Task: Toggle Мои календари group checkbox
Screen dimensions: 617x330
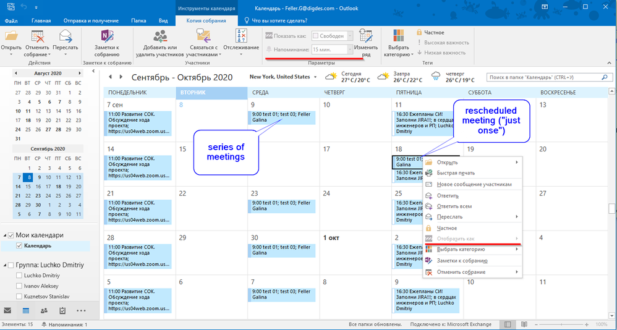Action: pos(11,235)
